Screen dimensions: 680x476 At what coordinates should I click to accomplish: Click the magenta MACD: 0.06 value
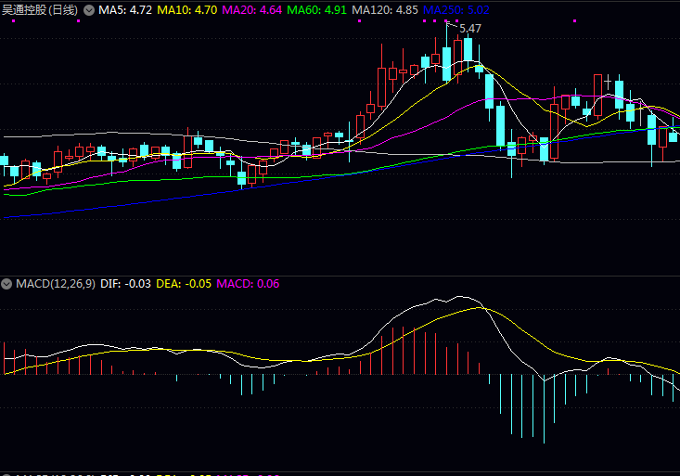click(x=248, y=283)
